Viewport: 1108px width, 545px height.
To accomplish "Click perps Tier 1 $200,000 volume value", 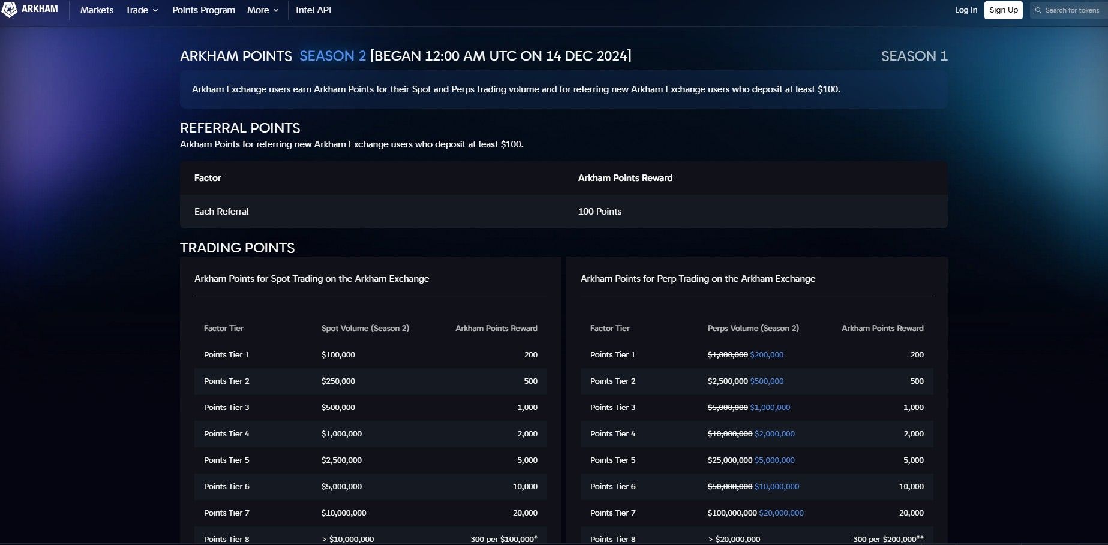I will (x=767, y=355).
